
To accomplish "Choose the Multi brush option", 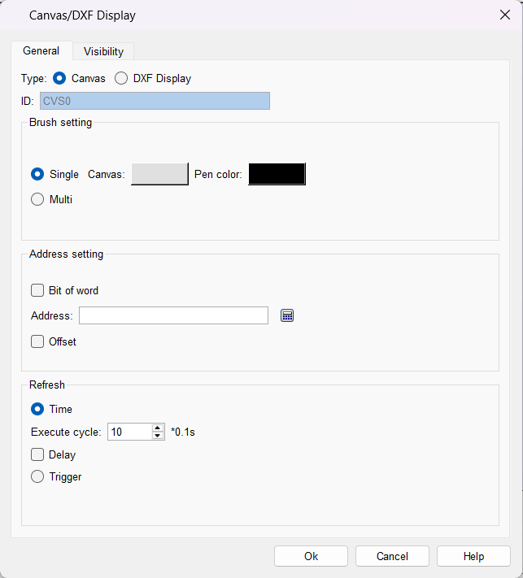I will [37, 199].
